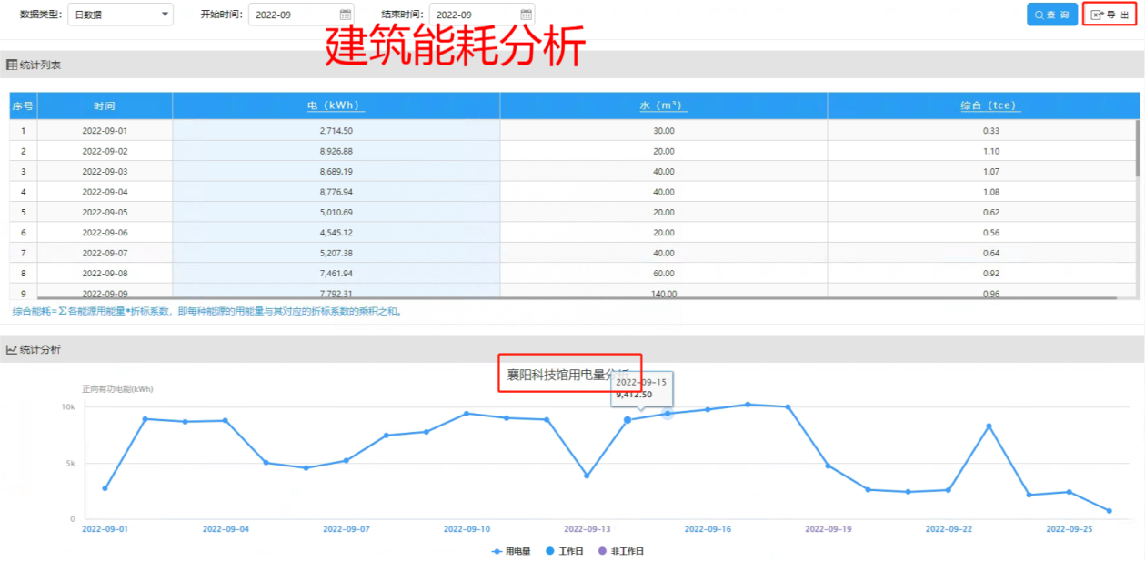Select the 电 (kWh) column header
The image size is (1145, 561).
[336, 105]
